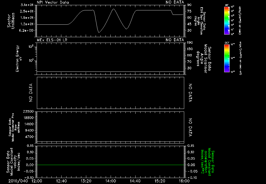Click the '12:40' time tick label
The image size is (266, 184).
[61, 181]
